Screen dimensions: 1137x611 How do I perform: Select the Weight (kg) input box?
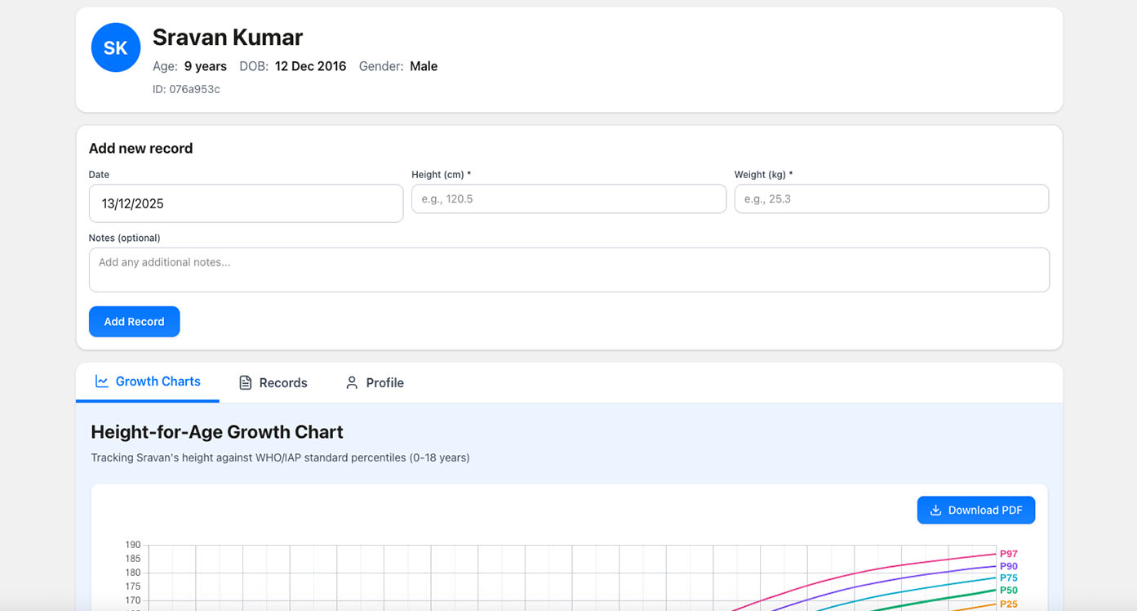[891, 199]
